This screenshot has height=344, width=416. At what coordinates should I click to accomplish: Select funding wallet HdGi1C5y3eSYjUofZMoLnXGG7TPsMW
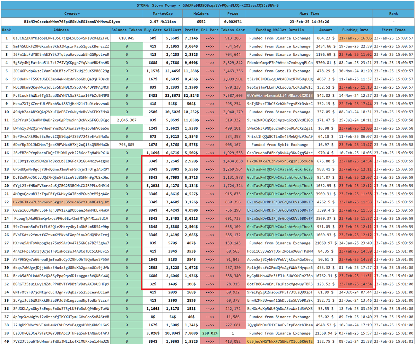pyautogui.click(x=280, y=251)
